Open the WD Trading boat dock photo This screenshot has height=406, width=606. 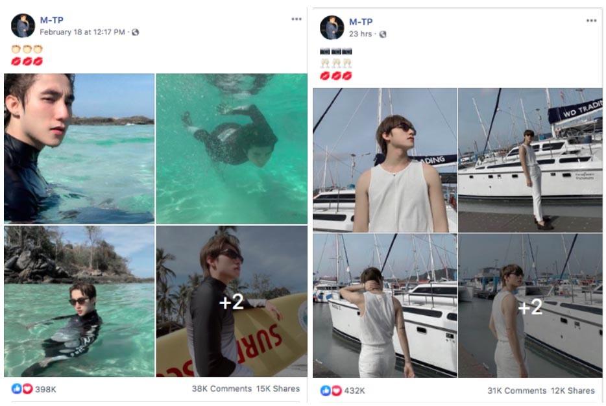click(x=530, y=160)
